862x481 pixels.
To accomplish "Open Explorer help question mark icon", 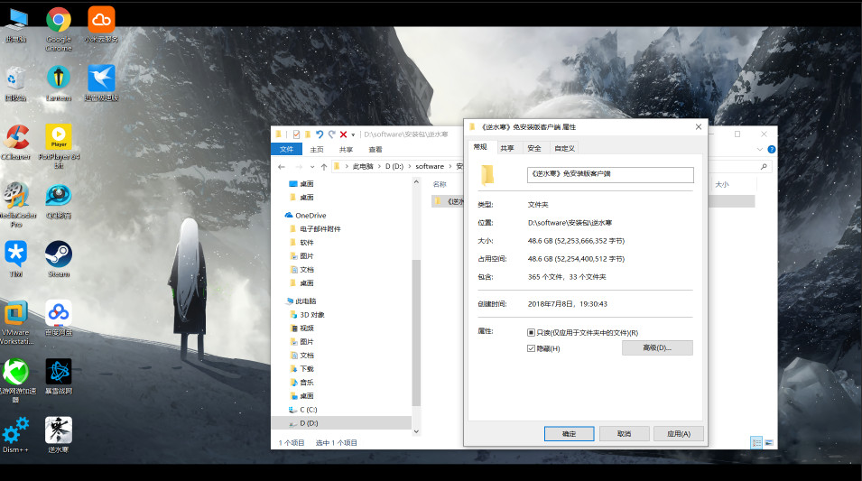I will pos(772,150).
